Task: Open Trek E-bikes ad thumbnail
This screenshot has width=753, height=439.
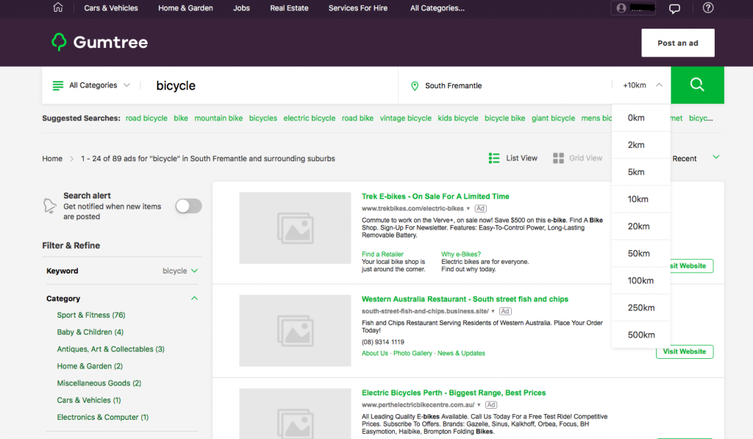Action: [295, 228]
